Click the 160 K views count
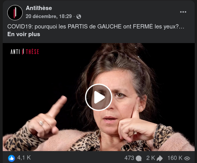The height and width of the screenshot is (163, 197). click(x=175, y=158)
